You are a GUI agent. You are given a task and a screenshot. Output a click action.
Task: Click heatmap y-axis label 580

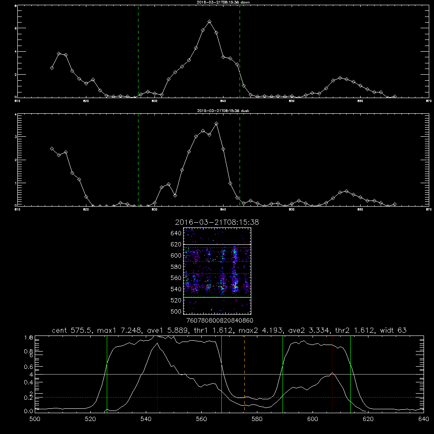176,267
